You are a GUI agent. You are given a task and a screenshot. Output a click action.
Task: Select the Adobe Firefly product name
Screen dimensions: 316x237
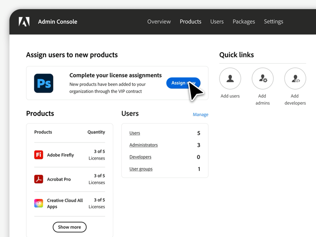point(60,155)
